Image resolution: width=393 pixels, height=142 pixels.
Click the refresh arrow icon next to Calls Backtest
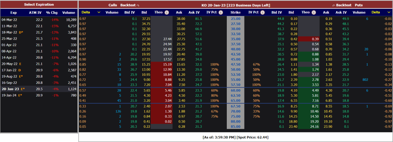tap(138, 5)
